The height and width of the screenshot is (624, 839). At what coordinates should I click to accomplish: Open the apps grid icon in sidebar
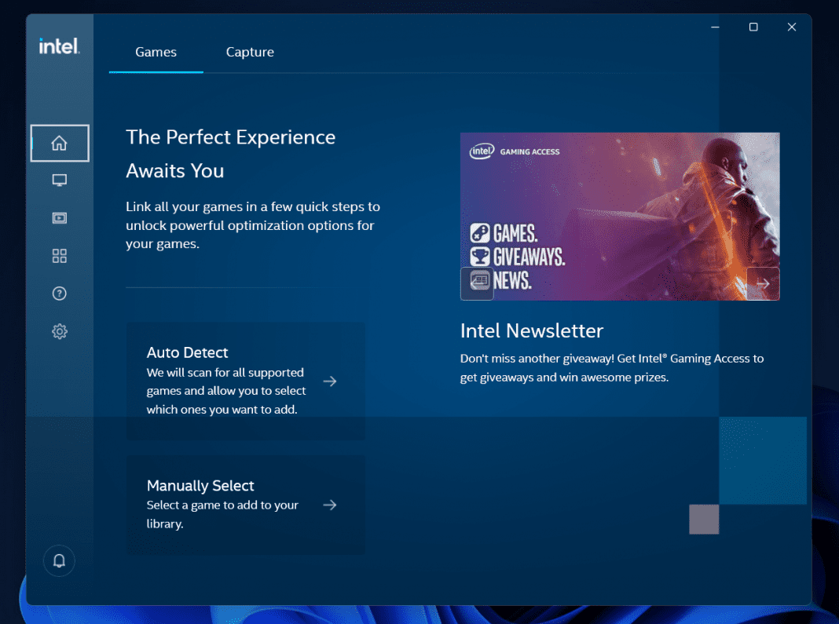pyautogui.click(x=59, y=255)
